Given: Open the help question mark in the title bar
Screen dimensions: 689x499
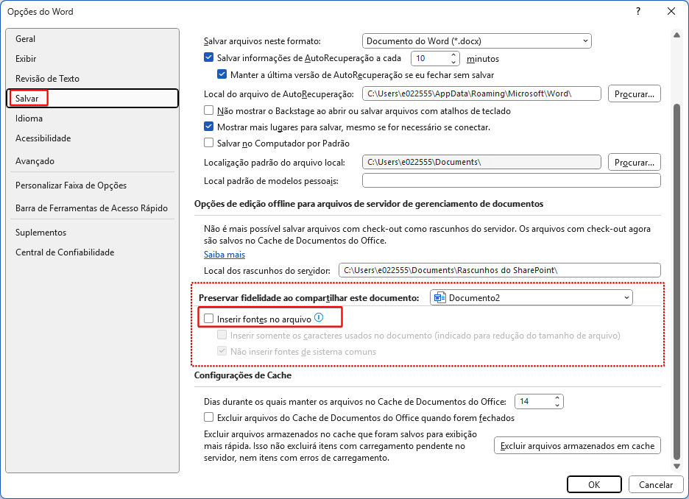Looking at the screenshot, I should [638, 12].
